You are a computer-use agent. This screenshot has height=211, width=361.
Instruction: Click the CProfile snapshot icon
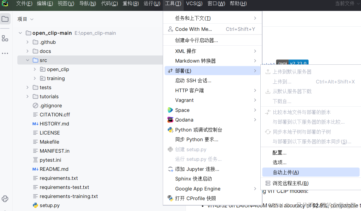(x=170, y=198)
